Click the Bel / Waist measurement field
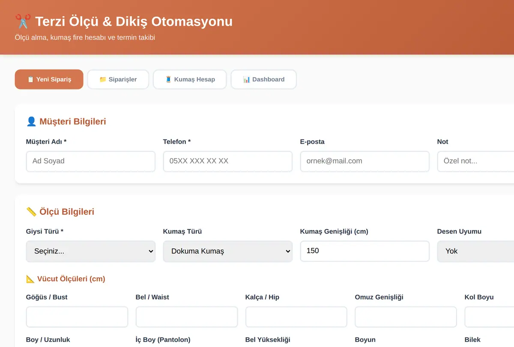The height and width of the screenshot is (347, 514). [x=187, y=317]
